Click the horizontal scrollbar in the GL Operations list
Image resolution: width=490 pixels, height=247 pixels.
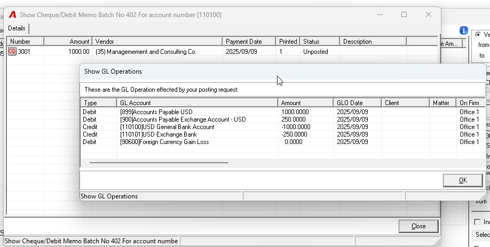pos(159,163)
